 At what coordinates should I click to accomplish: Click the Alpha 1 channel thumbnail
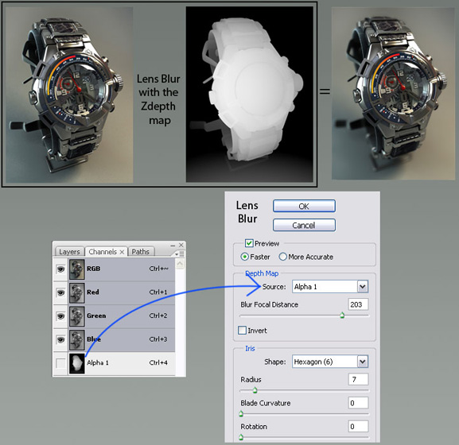76,363
